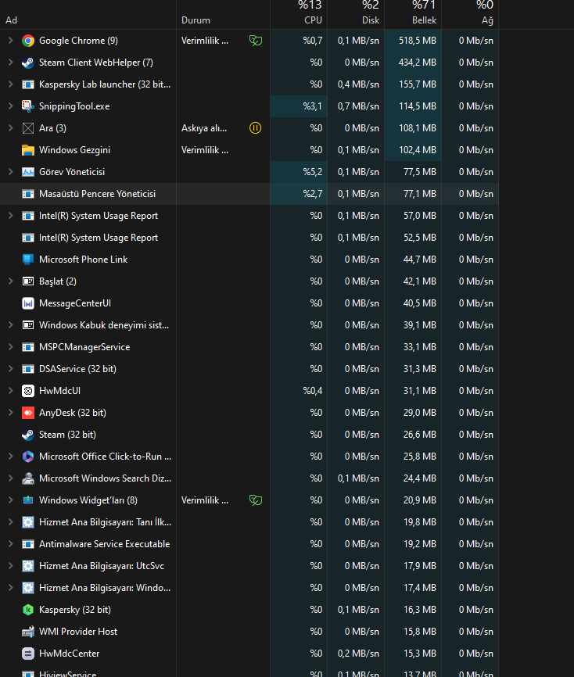This screenshot has height=677, width=574.
Task: Expand the Görev Yöneticisi process group
Action: pyautogui.click(x=10, y=172)
